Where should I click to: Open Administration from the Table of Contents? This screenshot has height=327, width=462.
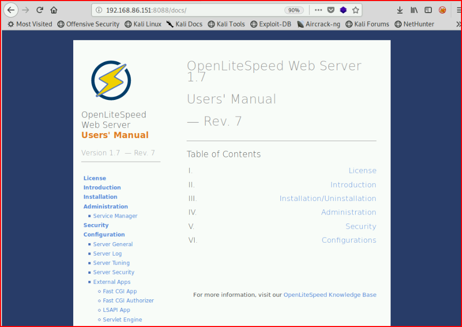pos(349,212)
